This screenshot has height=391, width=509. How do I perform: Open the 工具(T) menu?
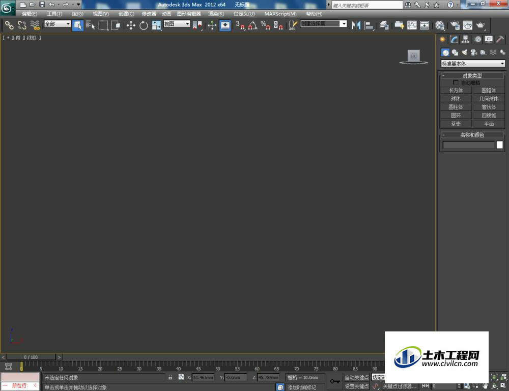click(54, 14)
